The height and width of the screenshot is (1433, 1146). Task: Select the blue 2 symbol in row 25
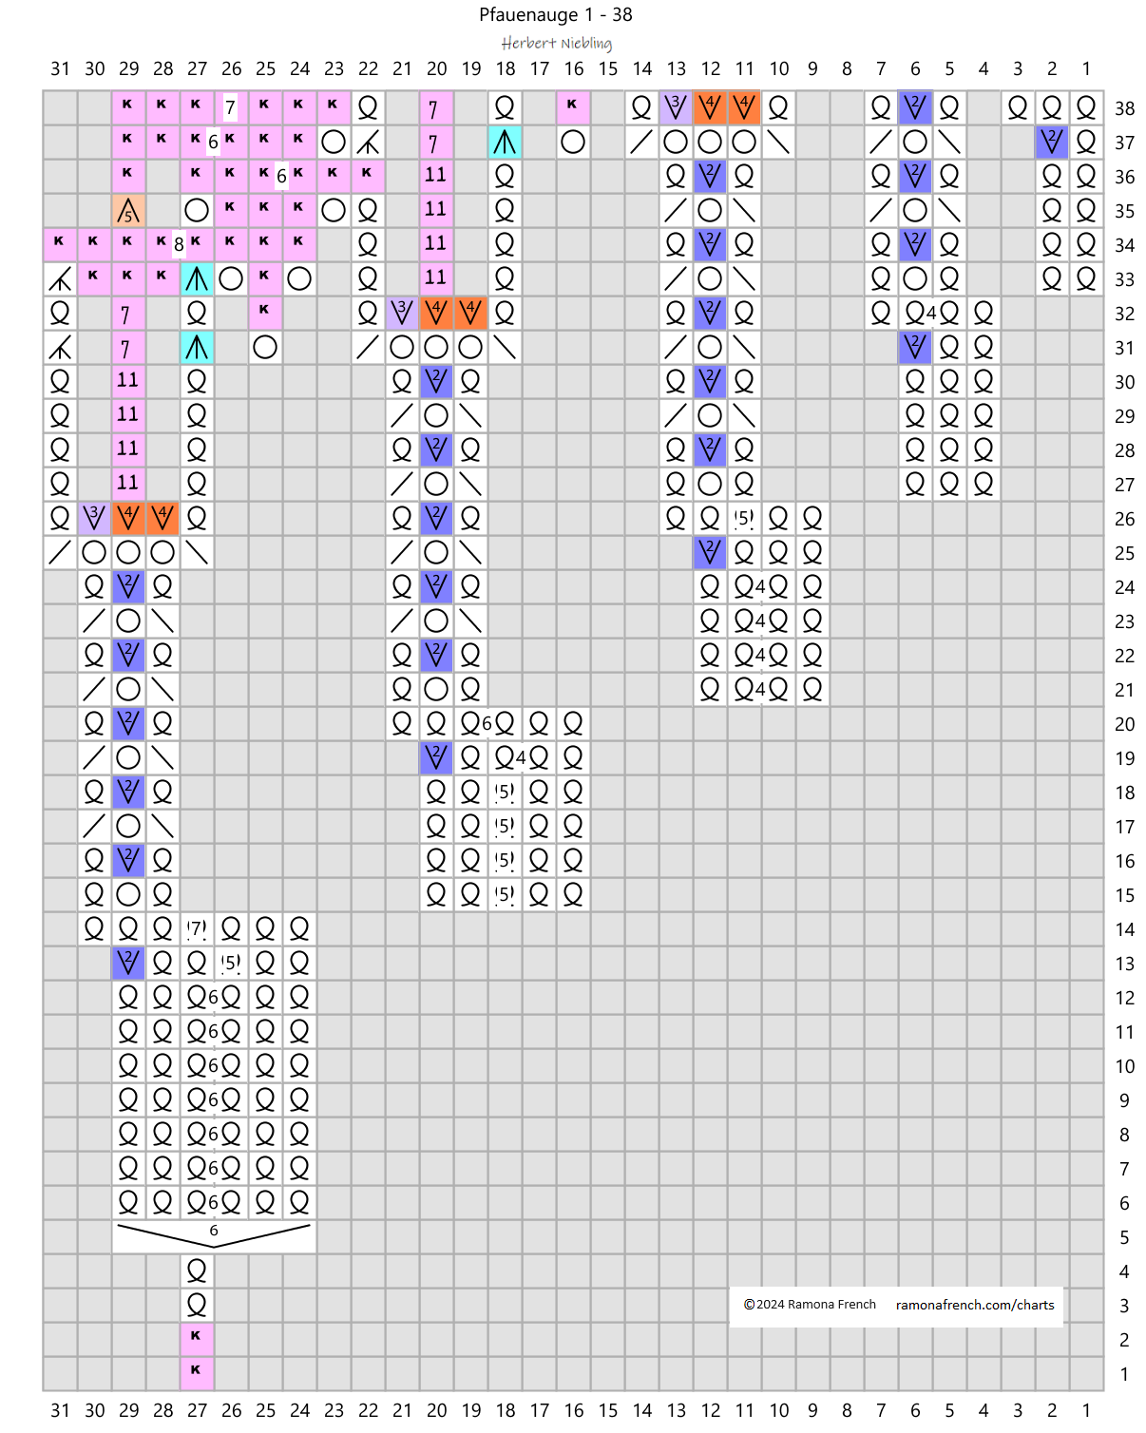click(710, 552)
